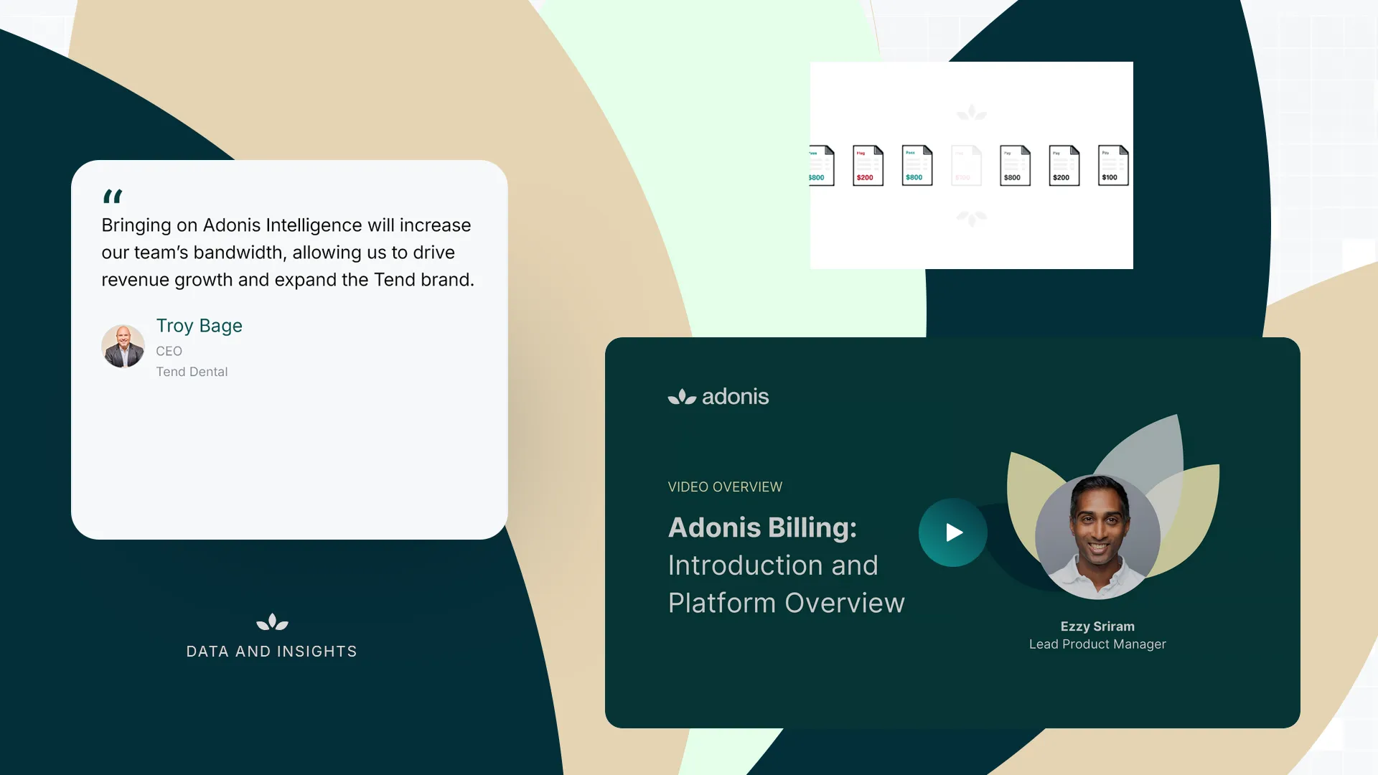1378x775 pixels.
Task: Click the faded pink document icon
Action: tap(966, 166)
